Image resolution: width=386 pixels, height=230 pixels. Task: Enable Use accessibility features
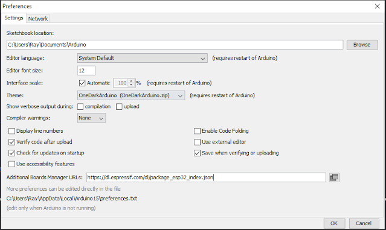[11, 164]
